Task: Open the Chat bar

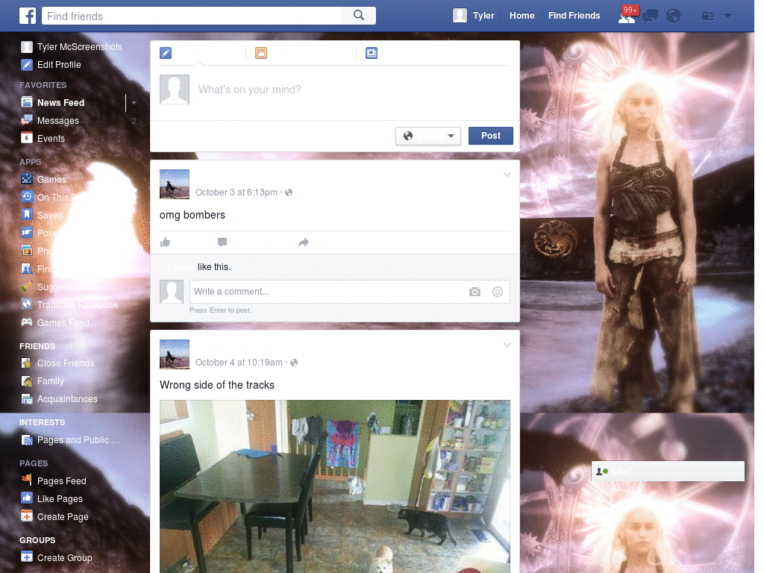Action: click(668, 472)
